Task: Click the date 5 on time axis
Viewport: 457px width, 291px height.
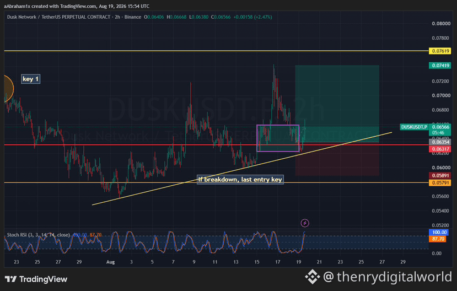Action: tap(152, 262)
